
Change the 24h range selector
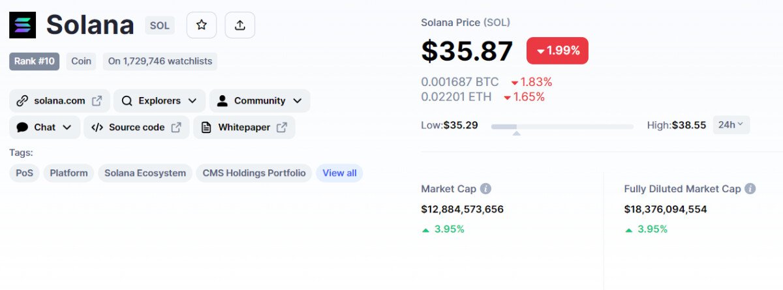731,124
